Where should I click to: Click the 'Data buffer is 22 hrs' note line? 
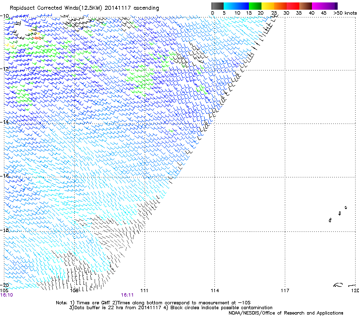[171, 308]
